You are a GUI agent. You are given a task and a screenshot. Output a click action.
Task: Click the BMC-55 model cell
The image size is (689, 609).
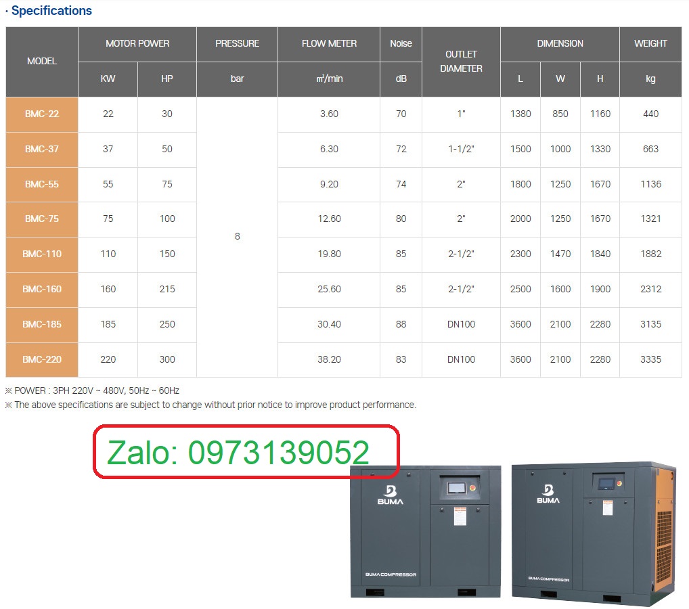(42, 184)
